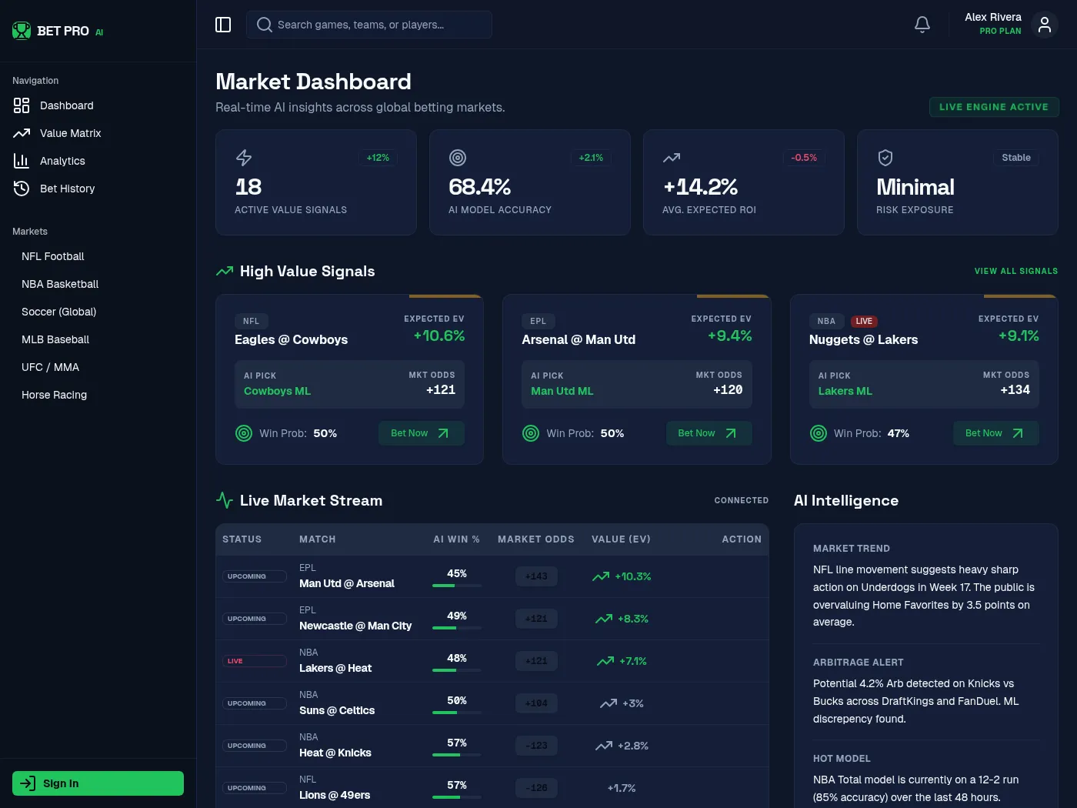Click trend arrow icon beside +10.3% value
Screen dimensions: 1077x808
pos(601,576)
